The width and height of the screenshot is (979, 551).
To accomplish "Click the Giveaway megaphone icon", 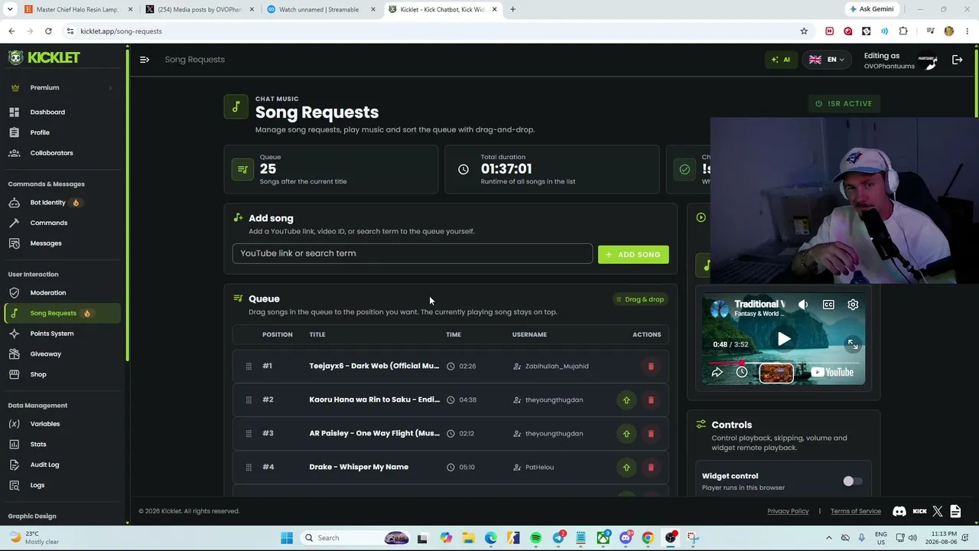I will [15, 354].
